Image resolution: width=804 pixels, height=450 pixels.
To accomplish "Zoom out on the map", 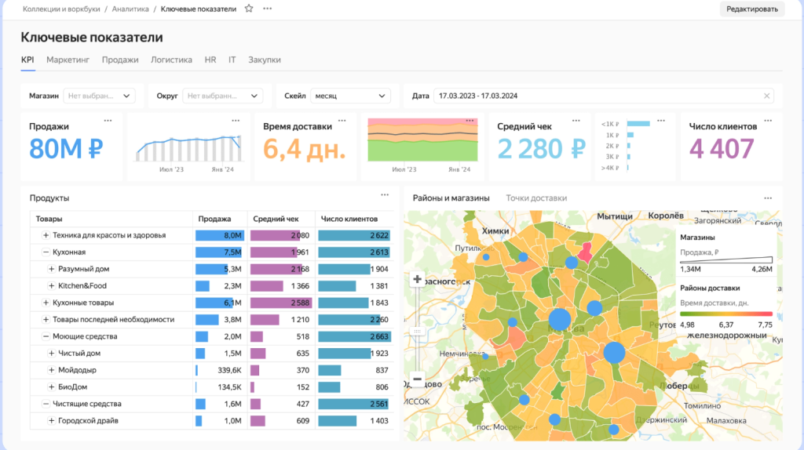I will click(417, 379).
